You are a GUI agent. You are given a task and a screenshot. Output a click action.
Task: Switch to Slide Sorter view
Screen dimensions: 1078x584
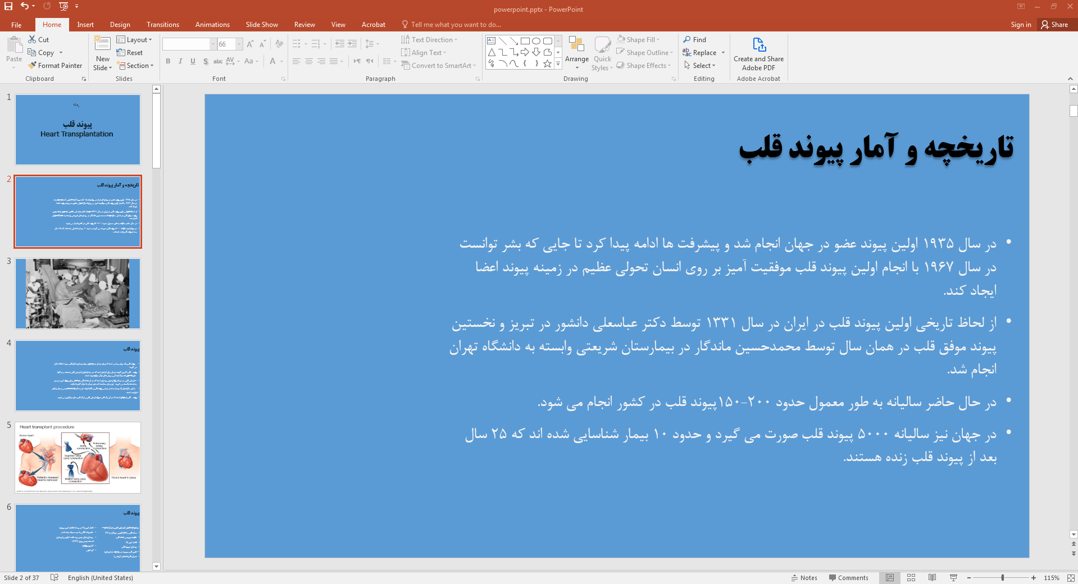(x=911, y=578)
